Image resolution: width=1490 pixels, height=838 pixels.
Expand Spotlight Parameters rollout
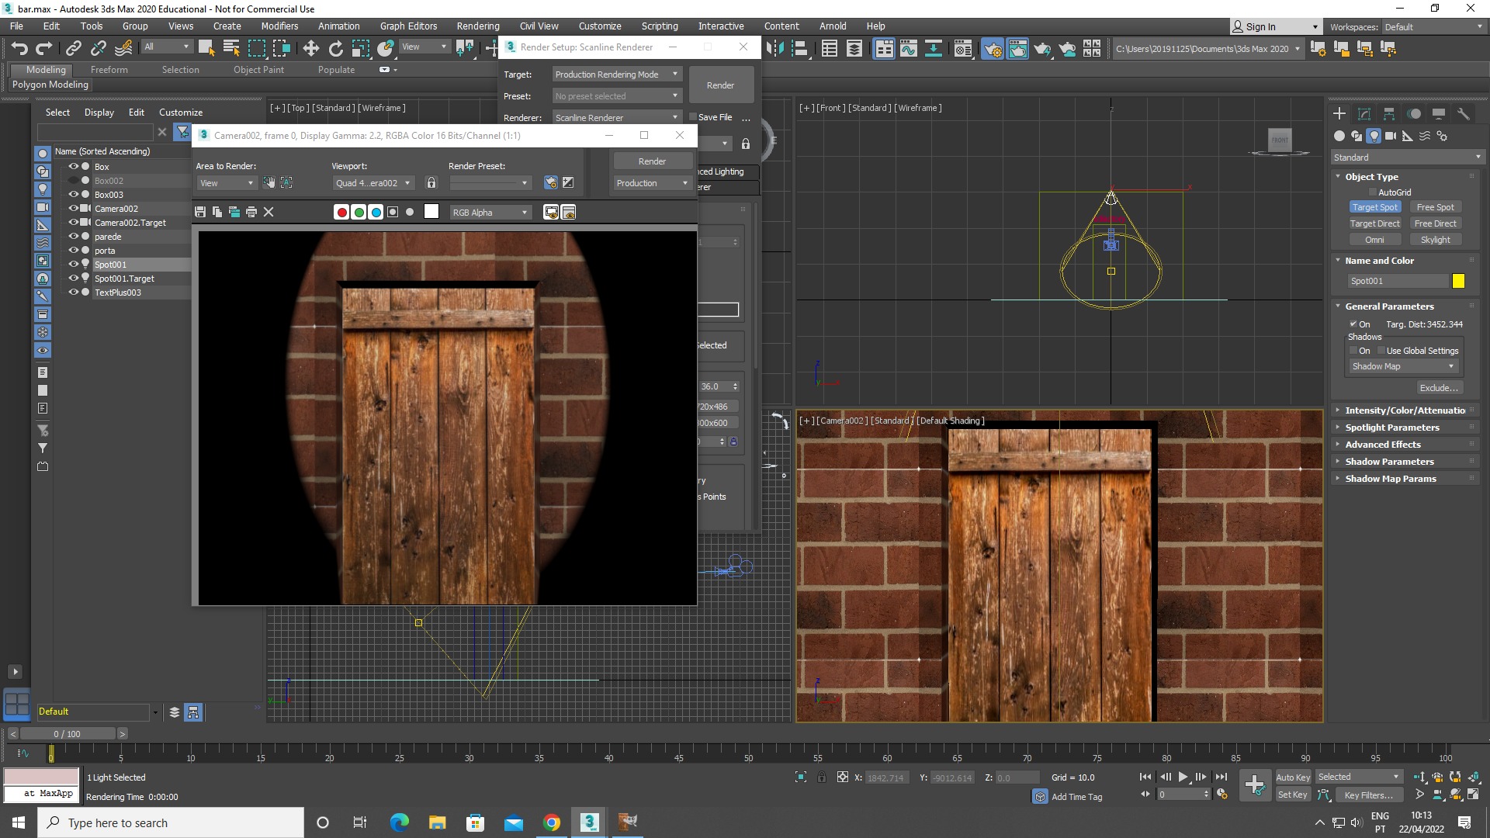(1390, 427)
